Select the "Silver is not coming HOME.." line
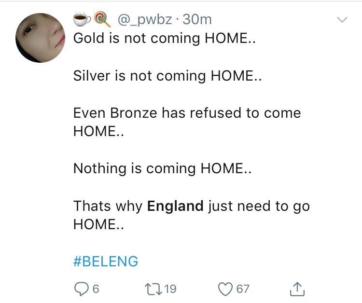 167,75
